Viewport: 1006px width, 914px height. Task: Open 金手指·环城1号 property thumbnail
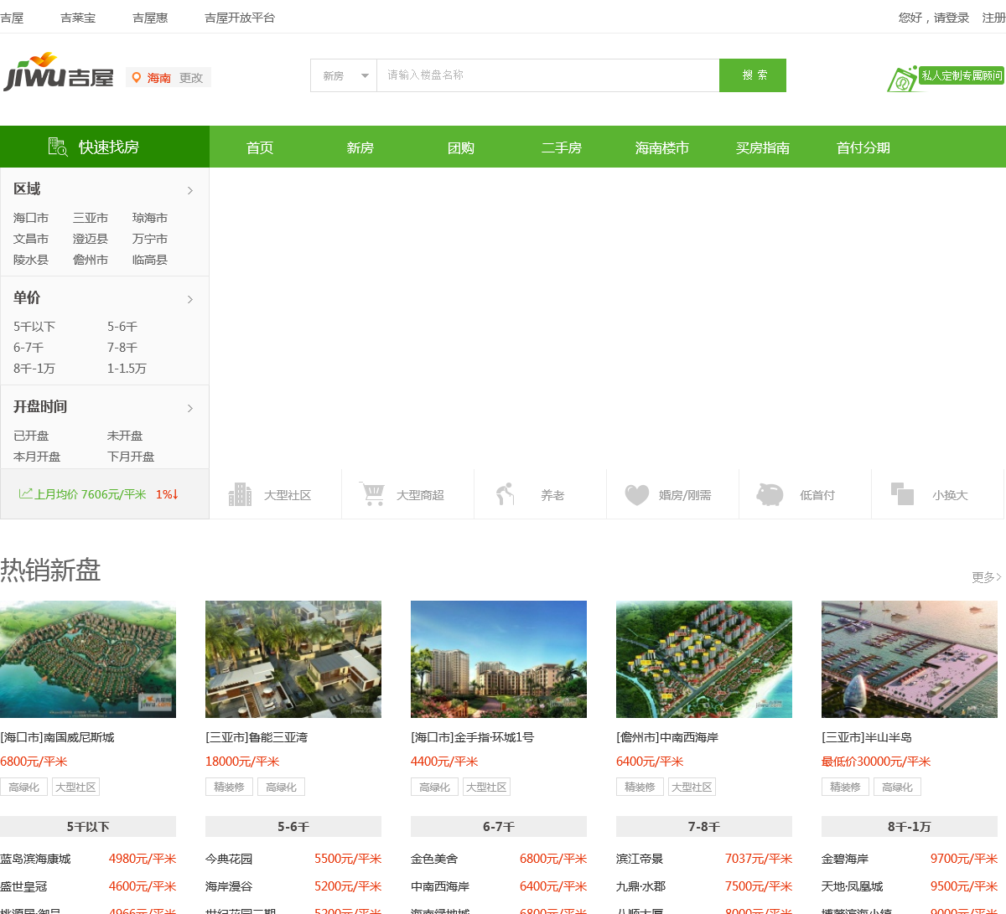(499, 659)
